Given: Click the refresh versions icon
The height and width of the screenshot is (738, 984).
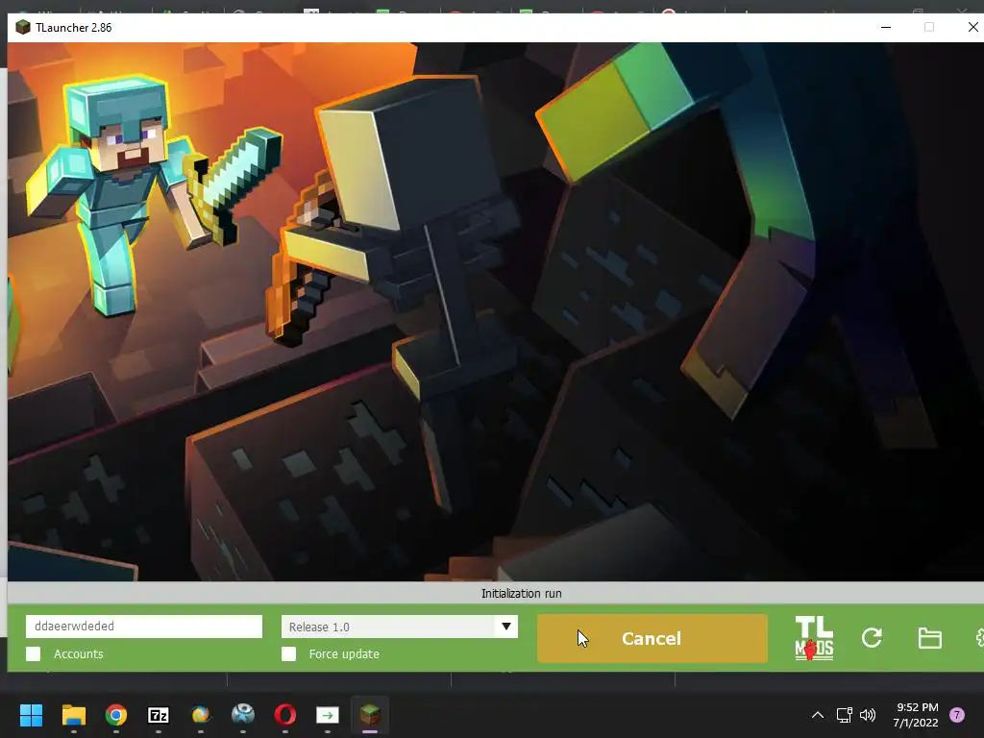Looking at the screenshot, I should point(872,638).
